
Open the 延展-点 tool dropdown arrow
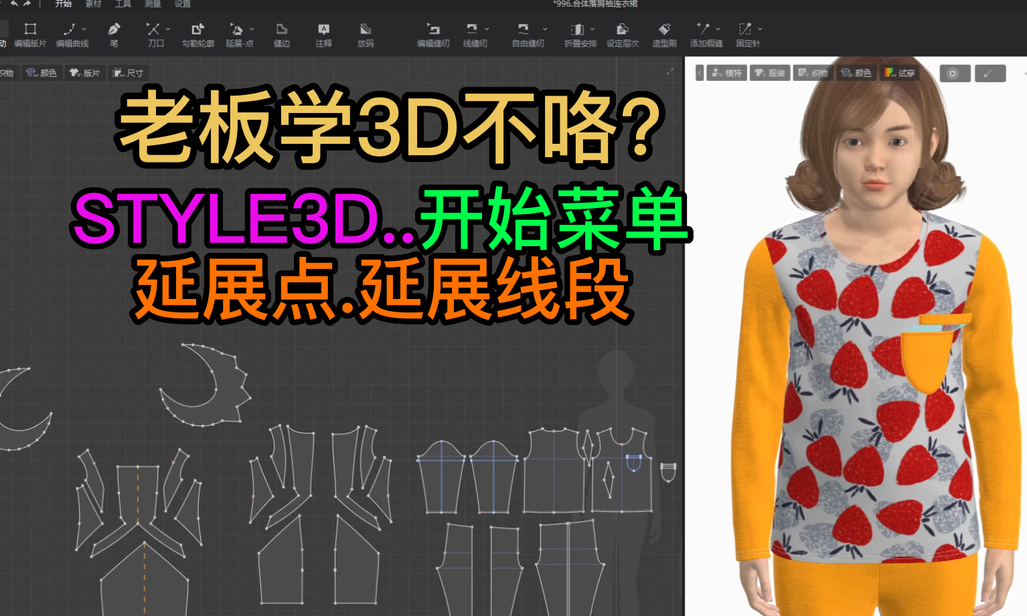(x=252, y=29)
